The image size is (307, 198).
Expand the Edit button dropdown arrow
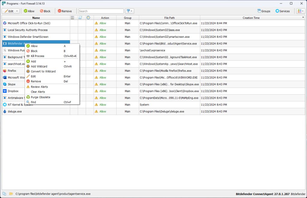[x=17, y=11]
